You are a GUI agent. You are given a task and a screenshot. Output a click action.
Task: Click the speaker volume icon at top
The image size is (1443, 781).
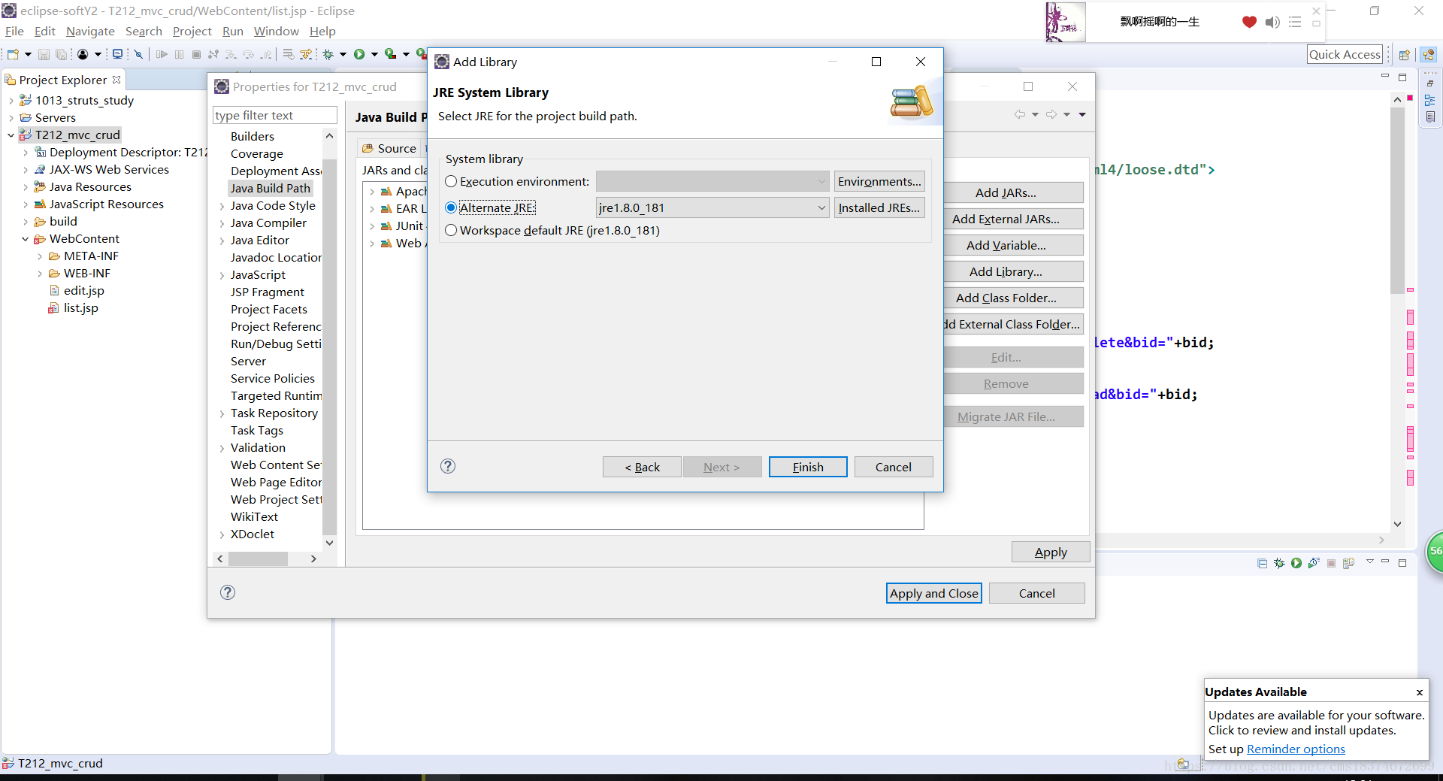point(1272,22)
